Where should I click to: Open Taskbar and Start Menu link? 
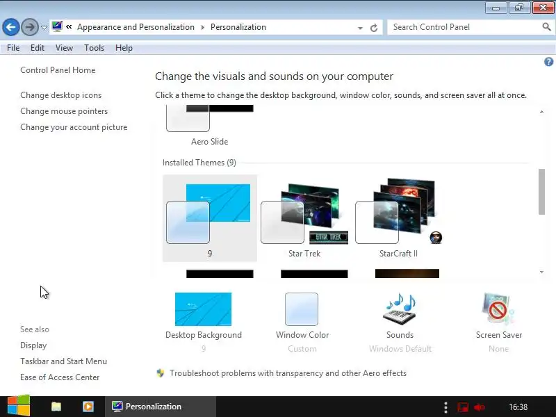63,361
